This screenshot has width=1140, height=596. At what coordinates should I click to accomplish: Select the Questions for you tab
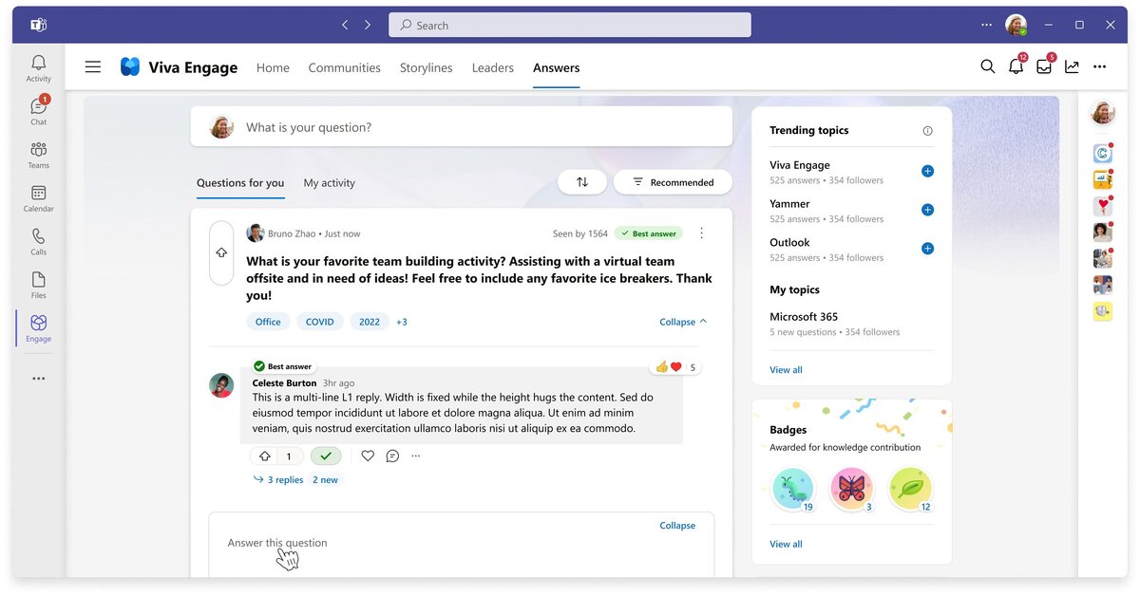(240, 183)
